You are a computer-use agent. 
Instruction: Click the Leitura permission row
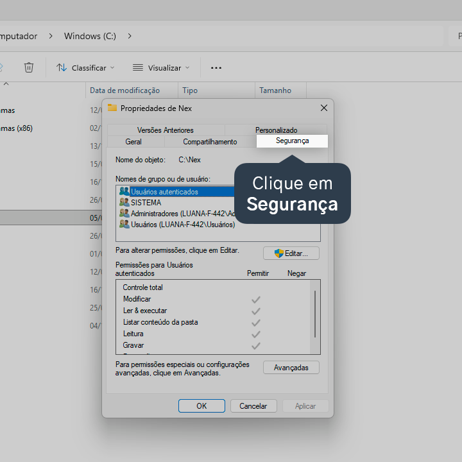click(x=213, y=334)
